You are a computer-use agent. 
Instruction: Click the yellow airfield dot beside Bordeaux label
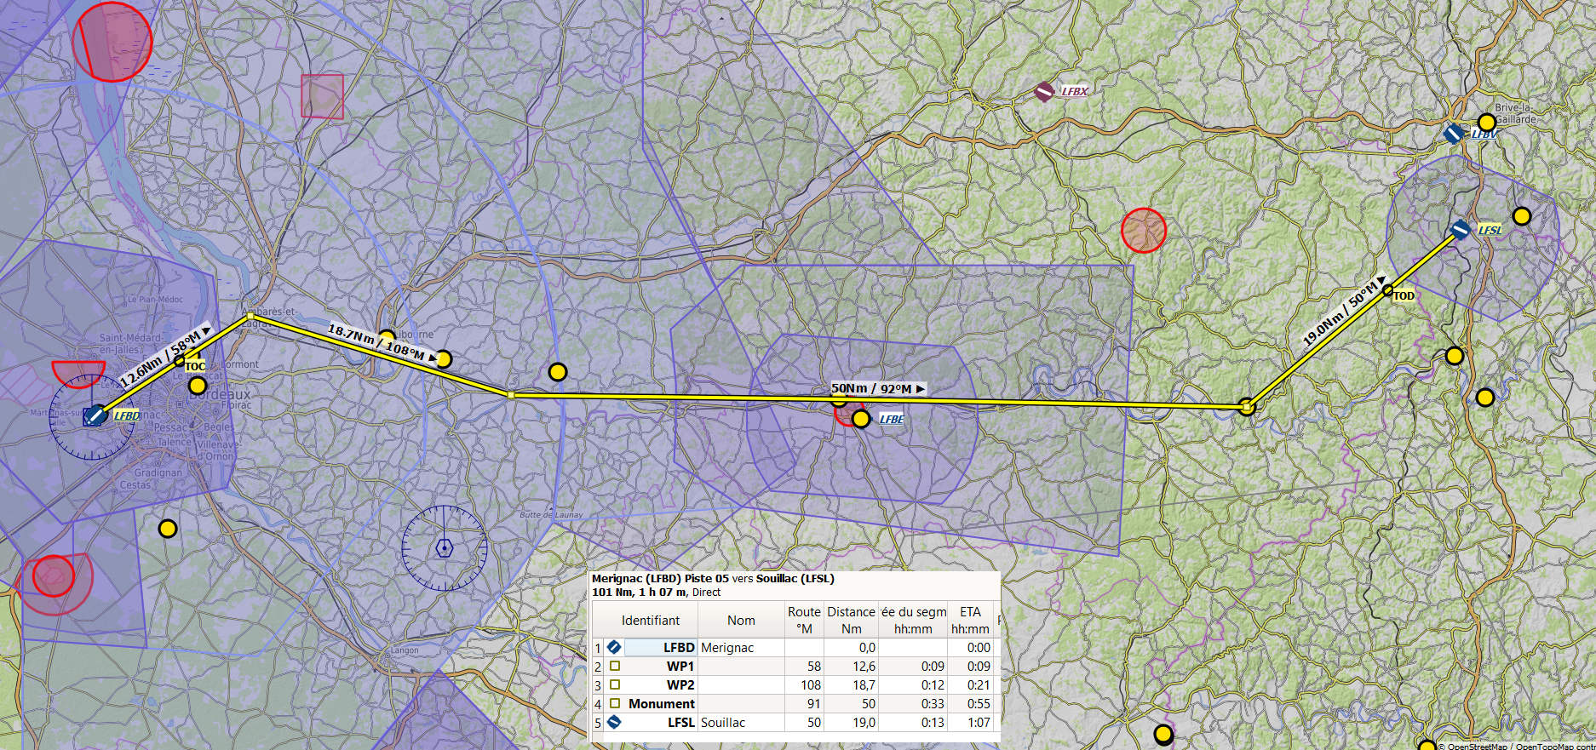198,386
